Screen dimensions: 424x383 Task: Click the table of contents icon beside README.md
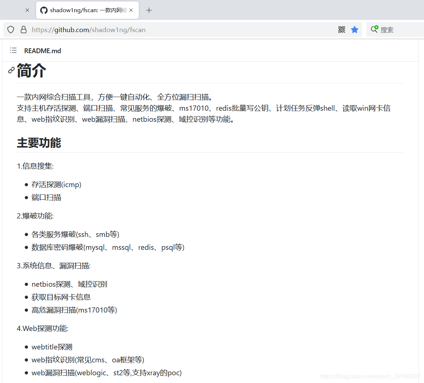pyautogui.click(x=13, y=51)
